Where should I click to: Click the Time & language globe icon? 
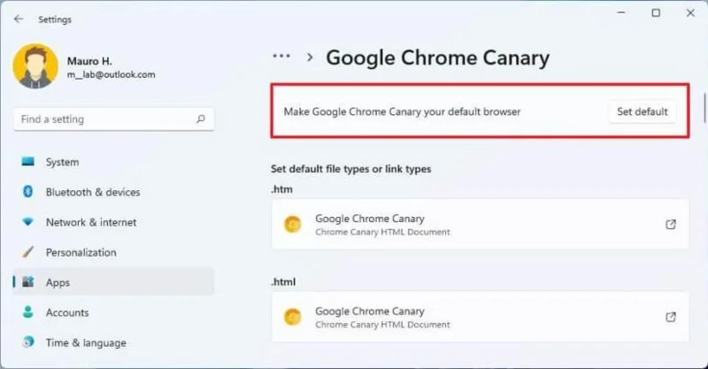[28, 342]
